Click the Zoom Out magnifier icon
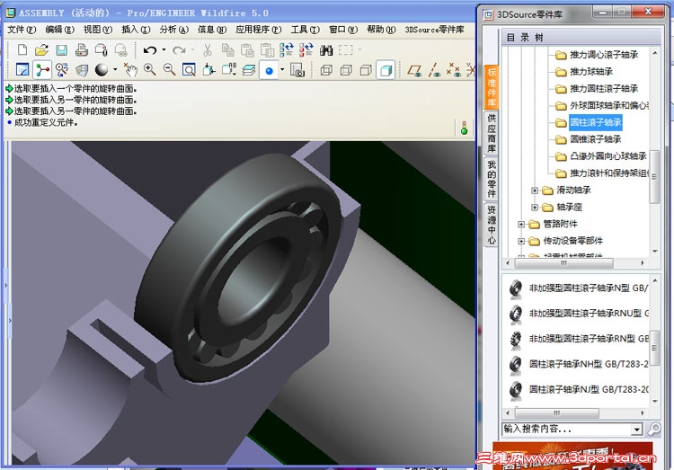 click(x=169, y=70)
